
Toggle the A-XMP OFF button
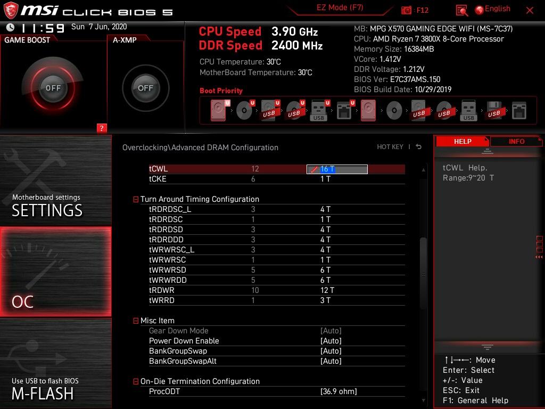click(145, 88)
